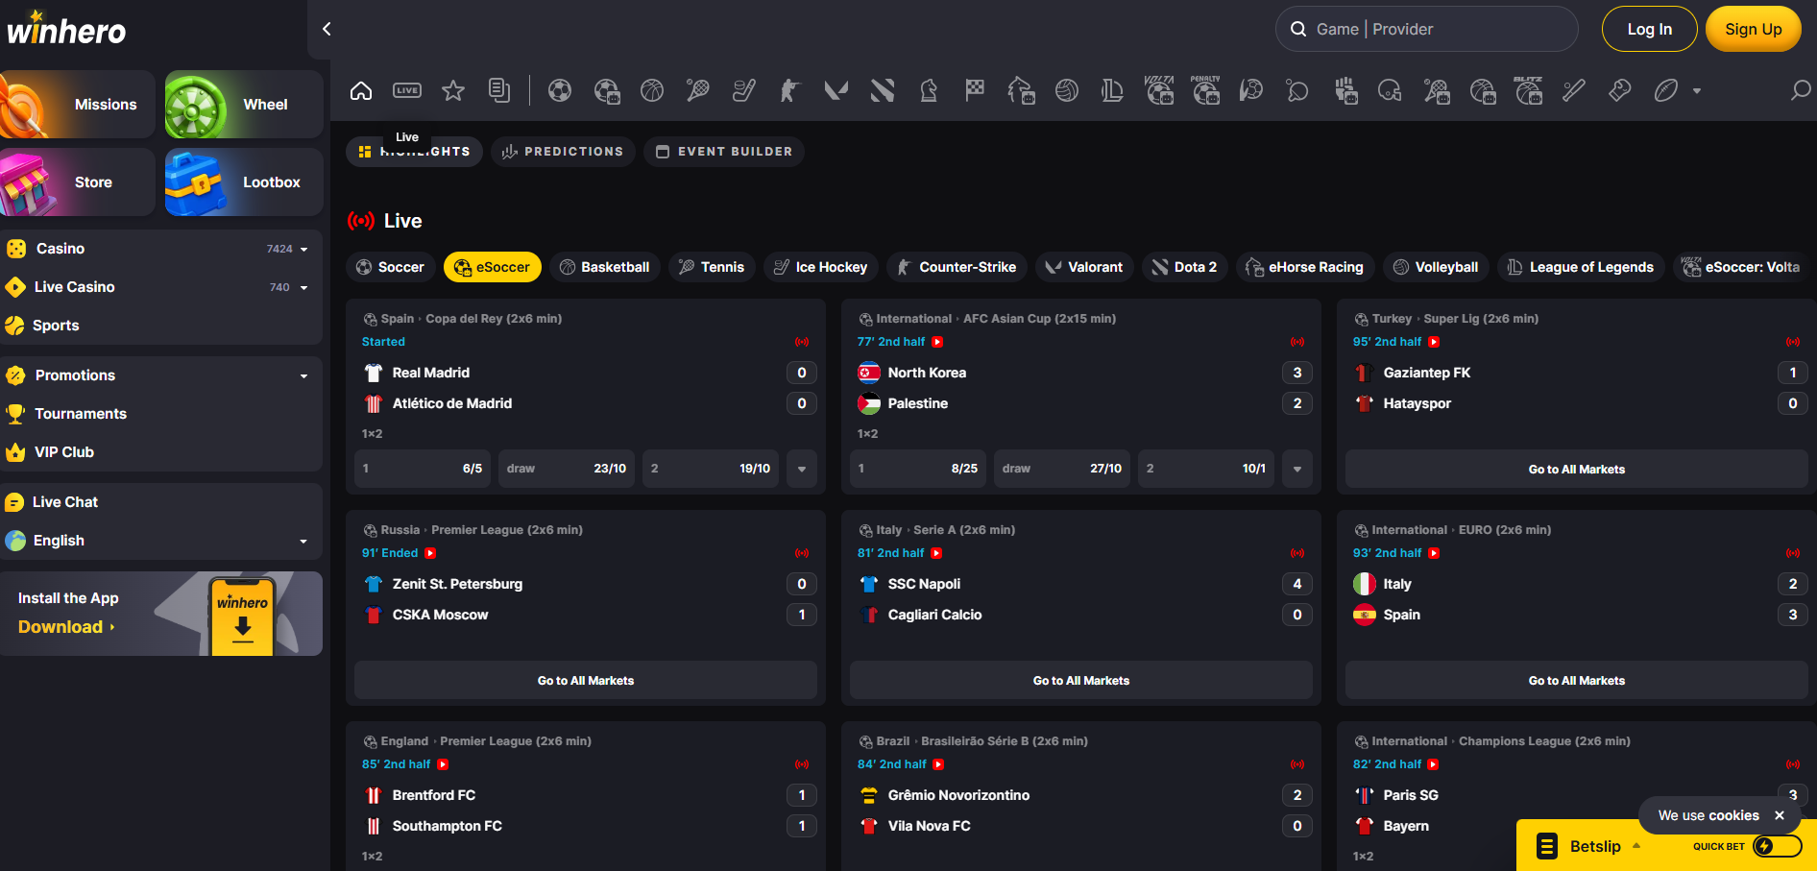Switch to the Event Builder tab
1817x871 pixels.
click(x=724, y=152)
